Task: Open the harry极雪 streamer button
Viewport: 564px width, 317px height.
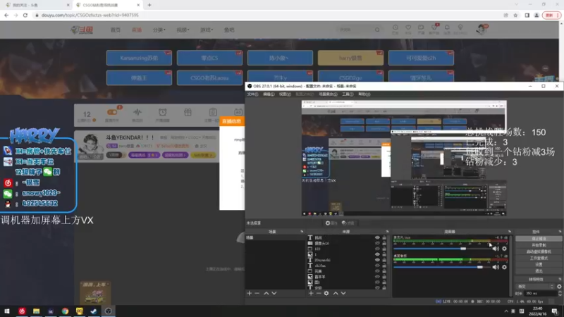Action: coord(350,58)
